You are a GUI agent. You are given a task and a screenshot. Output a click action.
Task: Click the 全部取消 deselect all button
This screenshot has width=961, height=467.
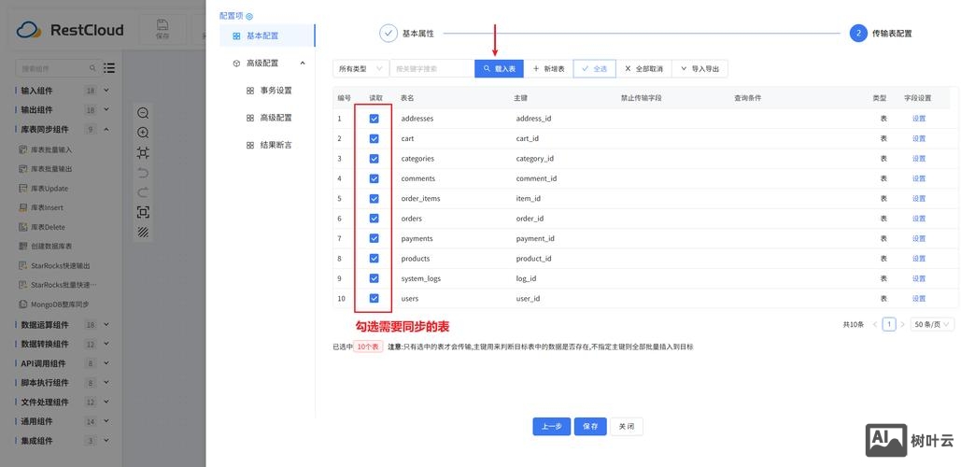tap(643, 68)
